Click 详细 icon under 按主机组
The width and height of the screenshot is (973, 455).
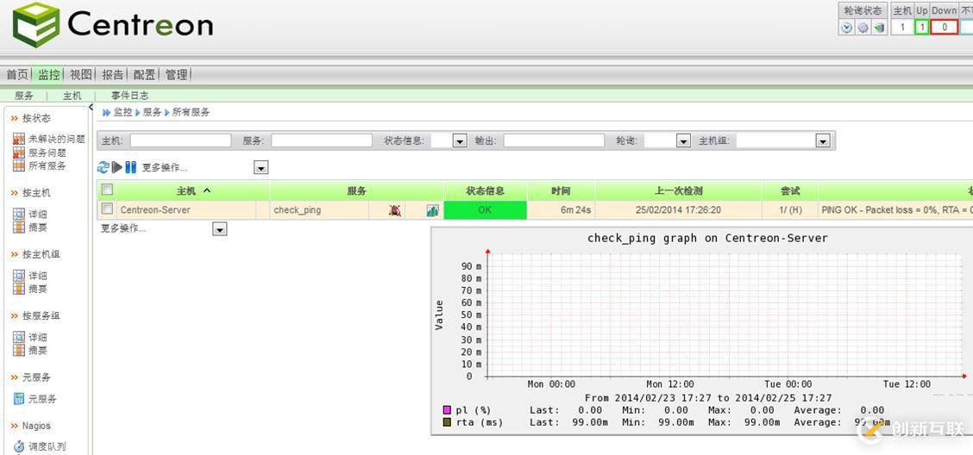point(19,275)
